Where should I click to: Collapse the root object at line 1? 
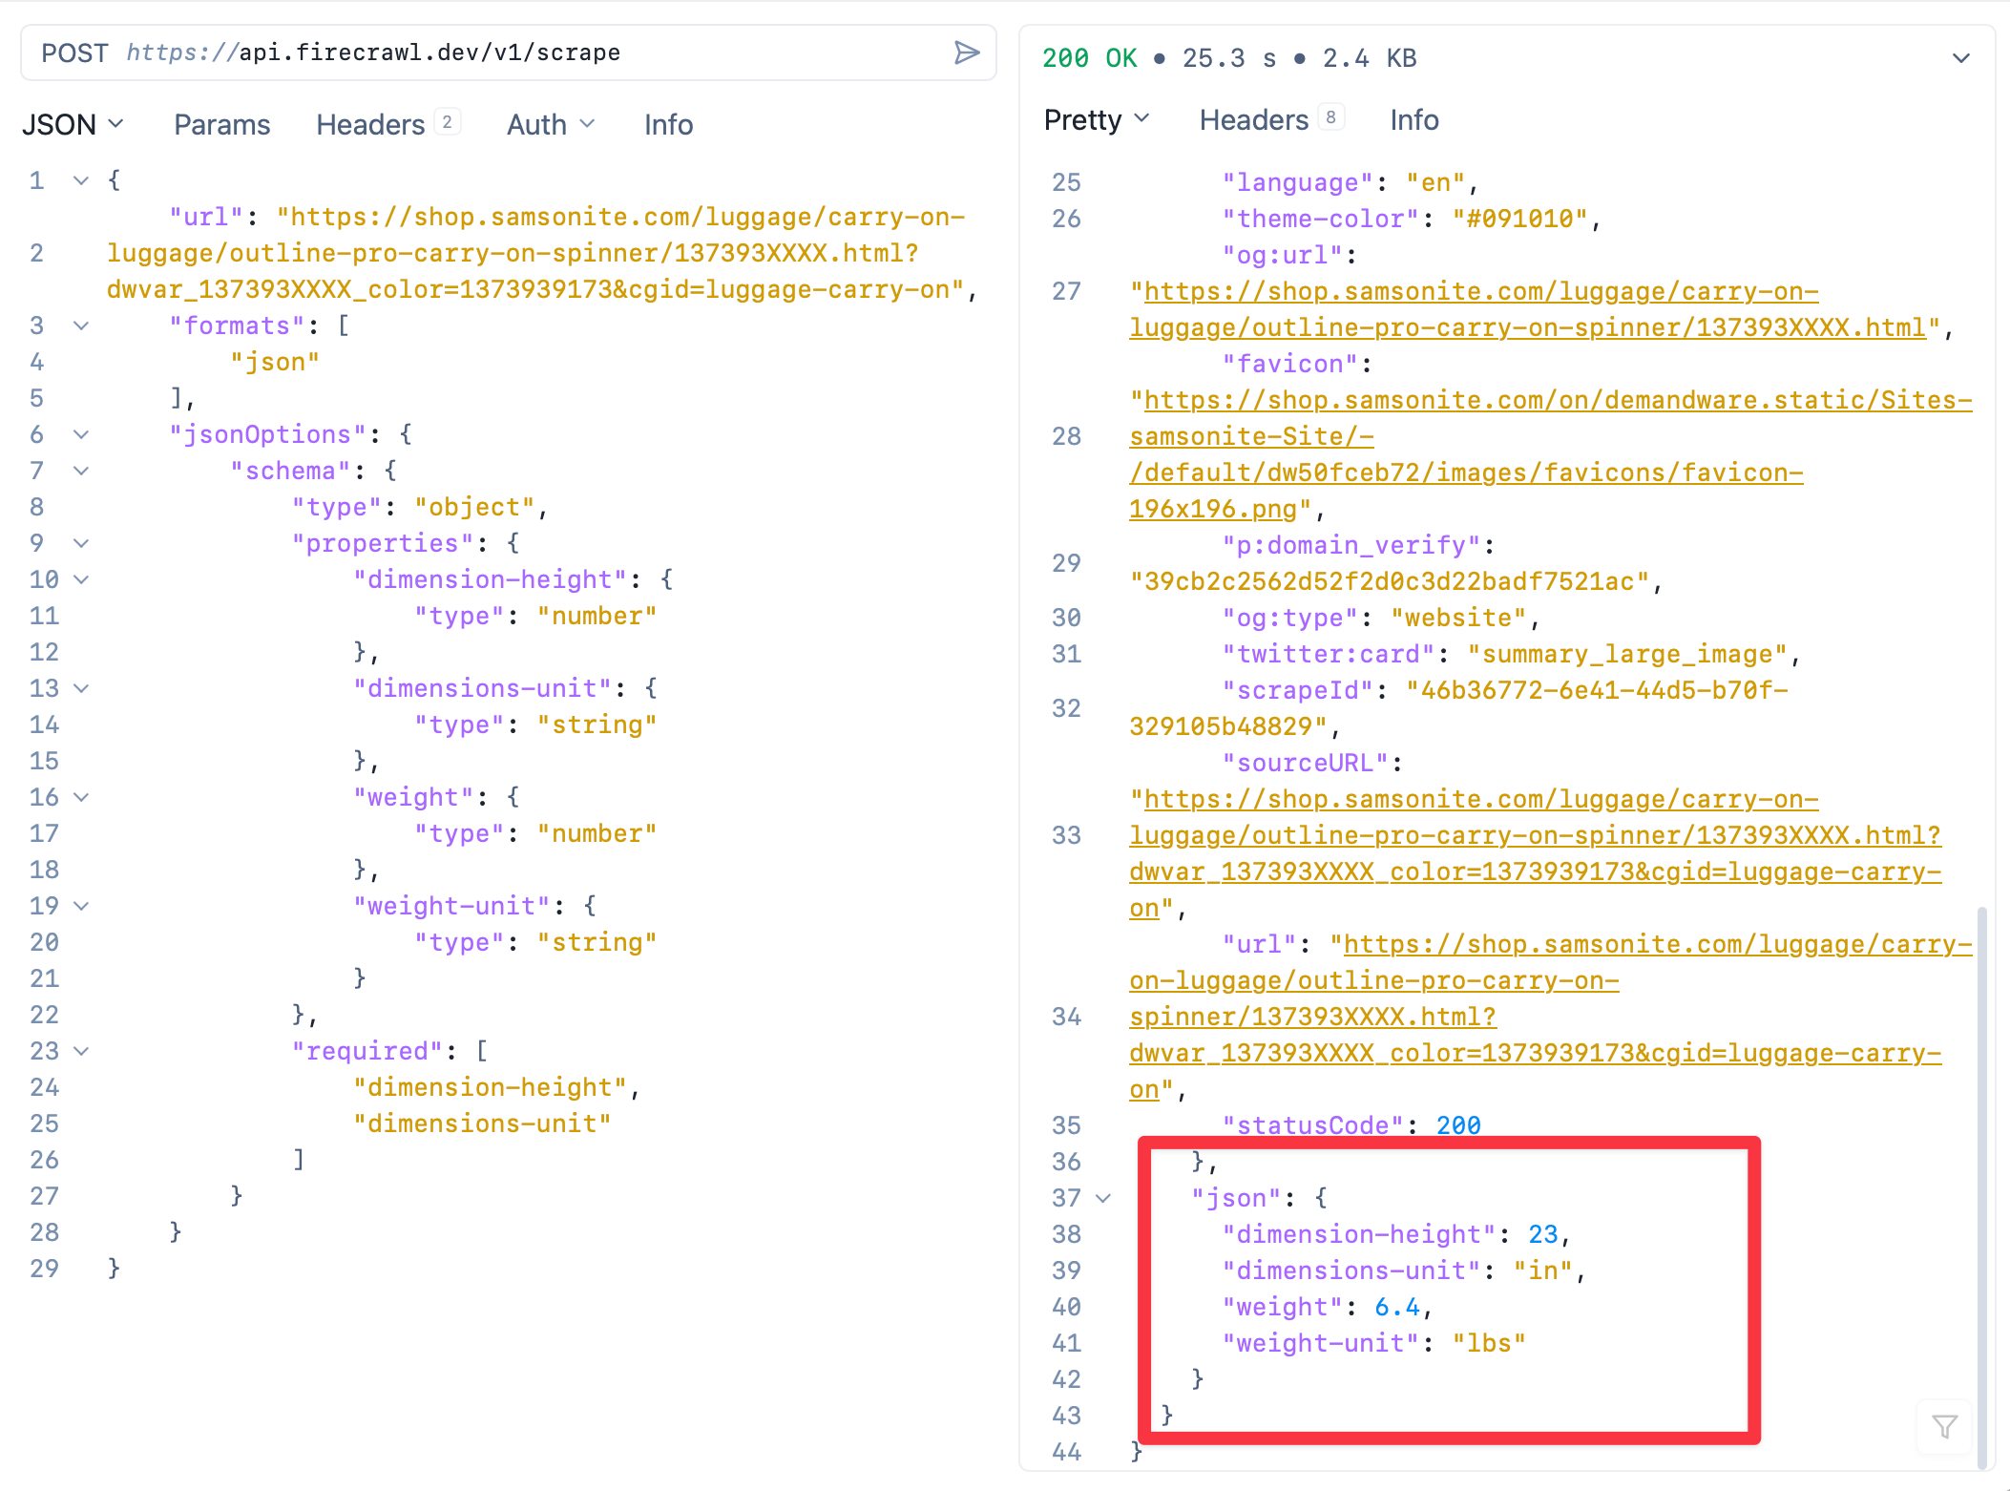[x=81, y=180]
